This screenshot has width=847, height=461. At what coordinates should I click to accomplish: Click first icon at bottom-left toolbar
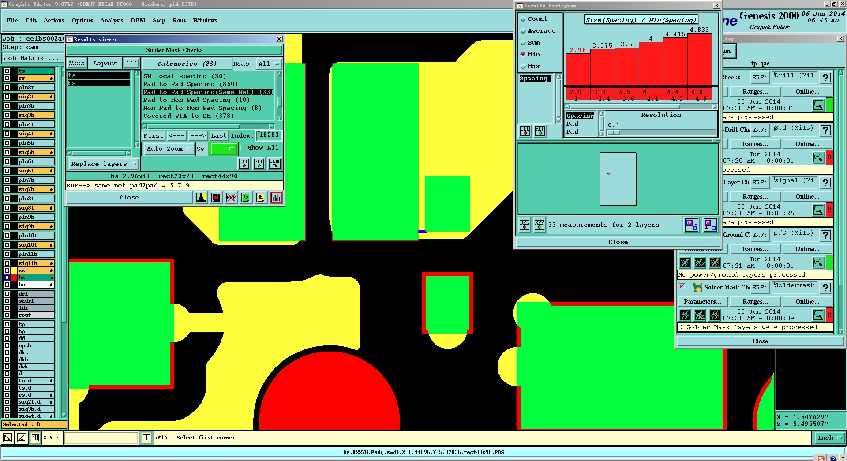(7, 438)
